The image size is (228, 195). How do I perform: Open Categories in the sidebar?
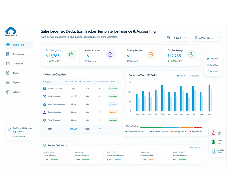click(18, 63)
